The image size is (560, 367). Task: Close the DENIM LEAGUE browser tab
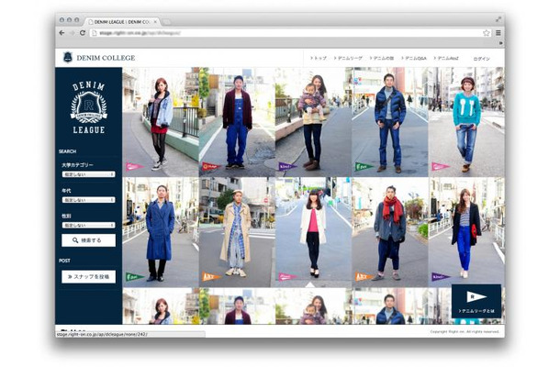coord(155,22)
